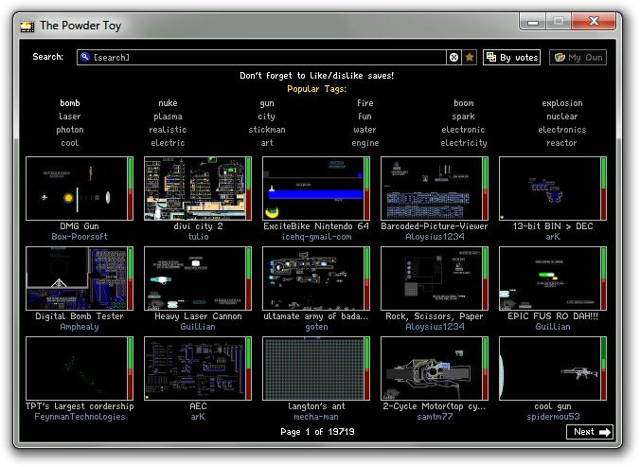Toggle the favorites star icon
640x467 pixels.
470,58
